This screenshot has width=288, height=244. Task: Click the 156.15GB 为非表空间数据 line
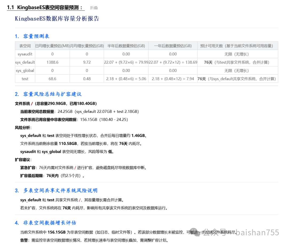coord(128,232)
